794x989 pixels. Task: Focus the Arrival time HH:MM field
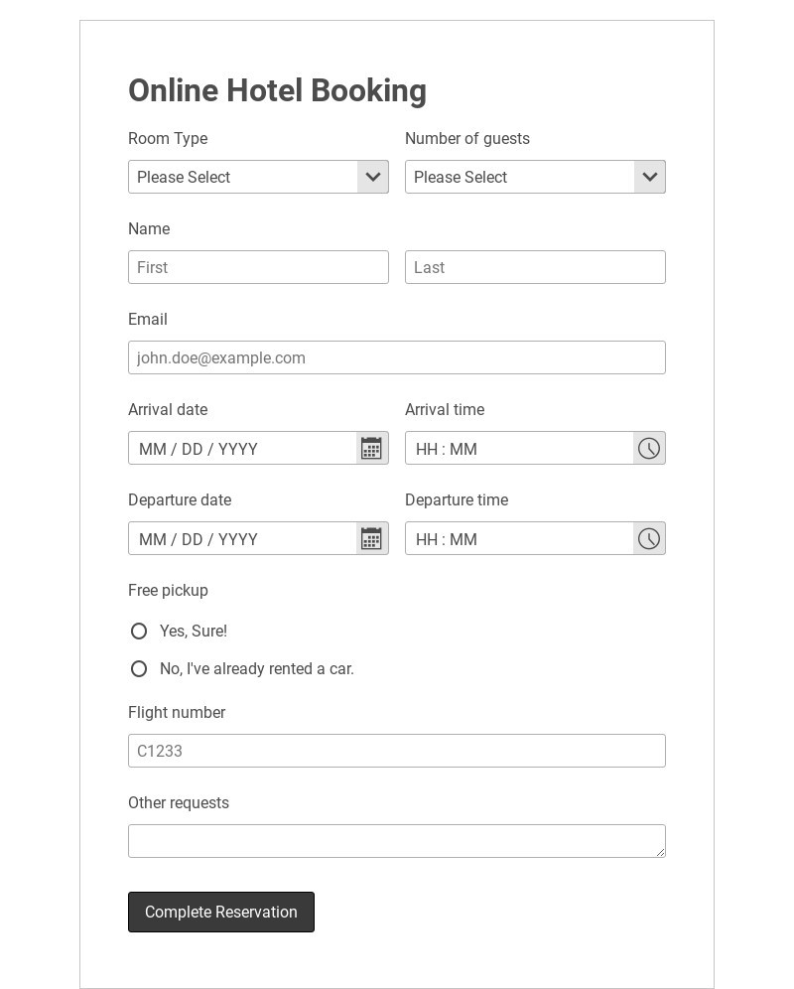[519, 449]
